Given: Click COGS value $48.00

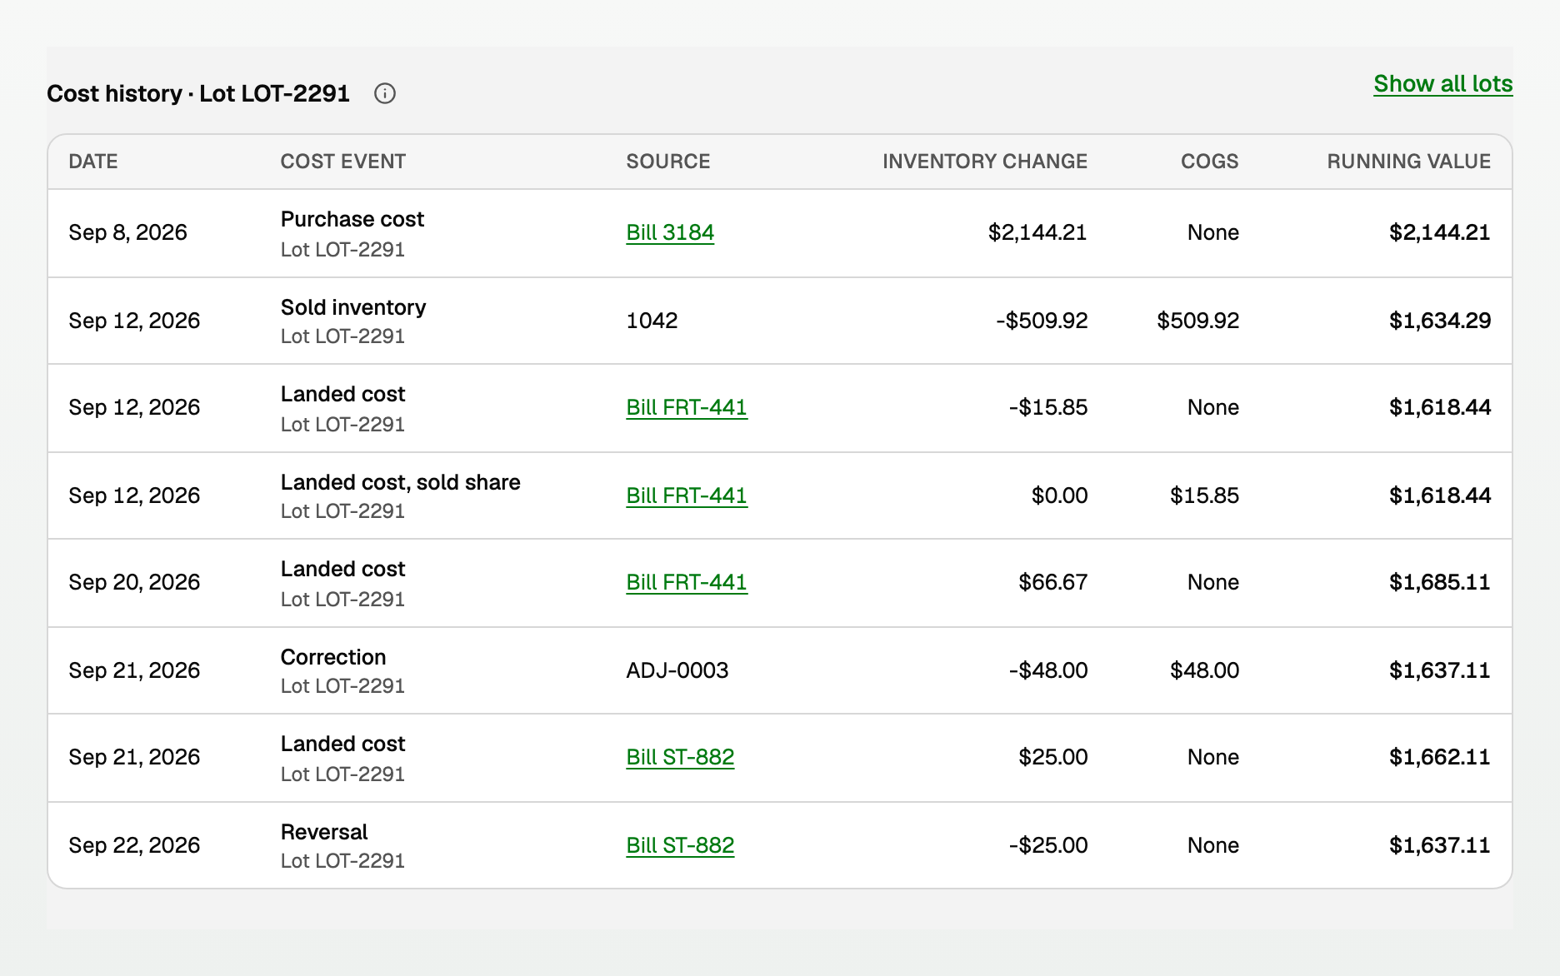Looking at the screenshot, I should pyautogui.click(x=1204, y=670).
